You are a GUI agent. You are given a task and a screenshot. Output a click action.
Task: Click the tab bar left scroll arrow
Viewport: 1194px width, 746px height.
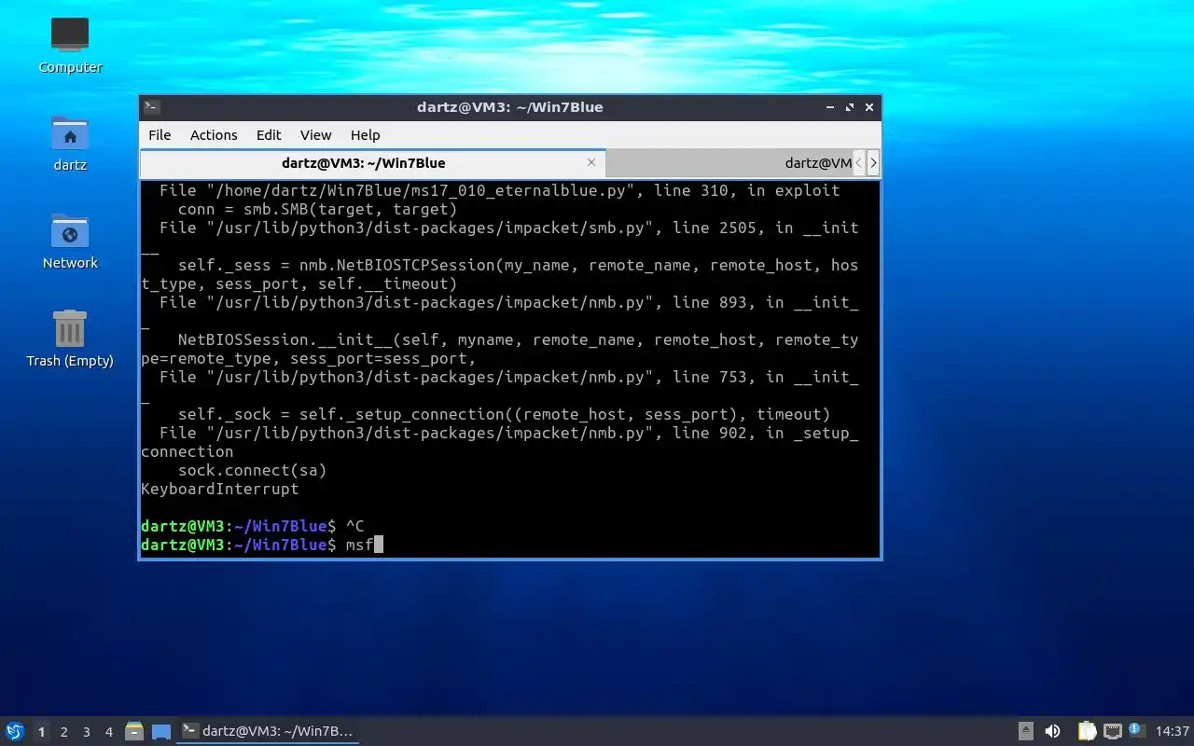click(x=859, y=162)
